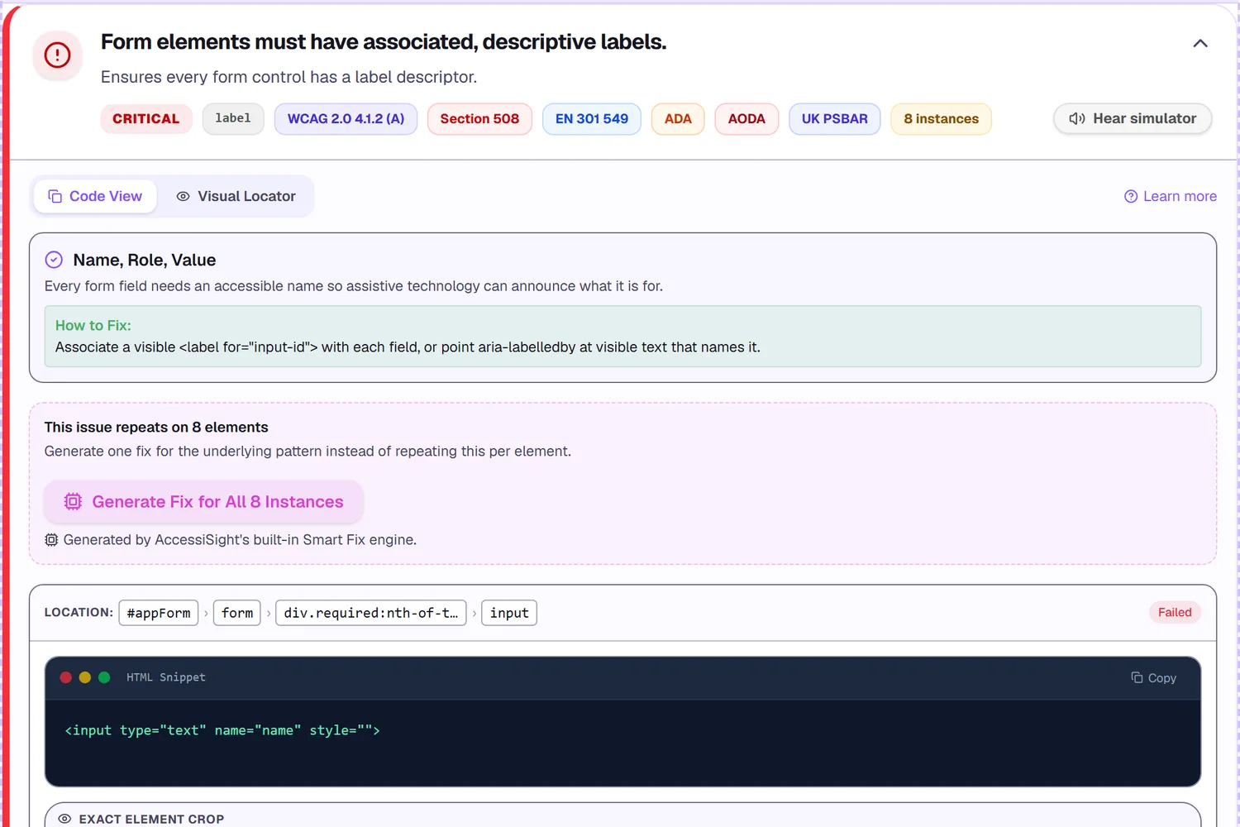This screenshot has height=827, width=1240.
Task: Click the CRITICAL severity badge
Action: coord(146,118)
